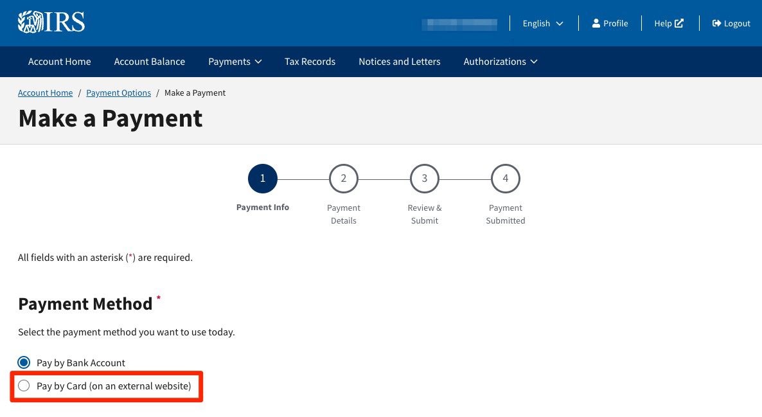Click step circle 3 Review & Submit
762x417 pixels.
pos(424,178)
